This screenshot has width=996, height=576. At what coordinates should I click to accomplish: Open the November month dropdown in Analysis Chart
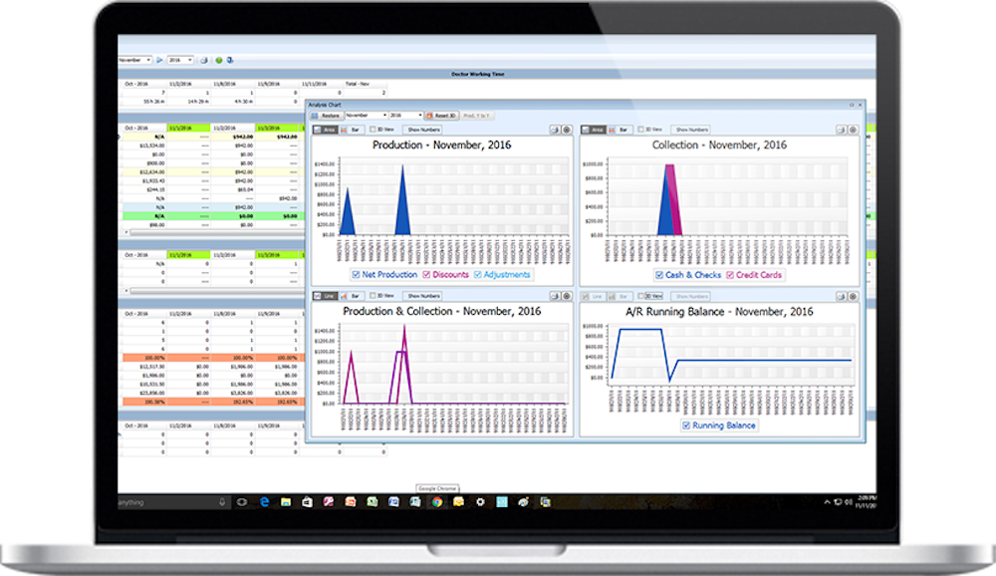[385, 115]
